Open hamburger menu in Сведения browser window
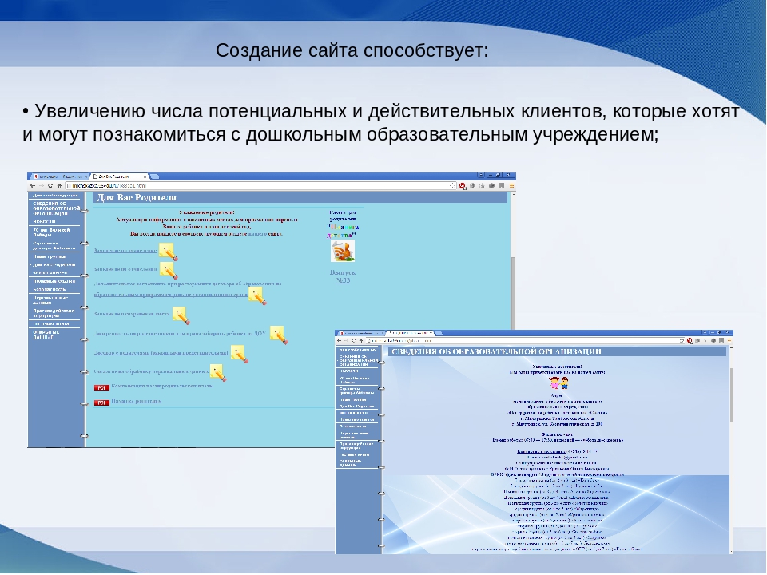767x575 pixels. [729, 340]
